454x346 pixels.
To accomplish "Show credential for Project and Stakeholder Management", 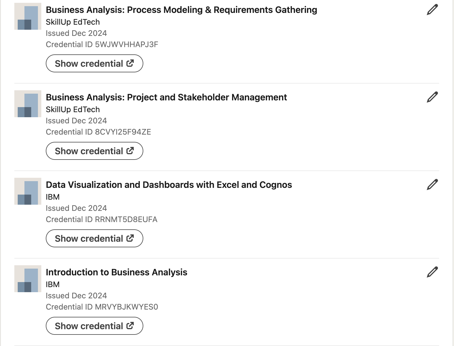I will (94, 151).
